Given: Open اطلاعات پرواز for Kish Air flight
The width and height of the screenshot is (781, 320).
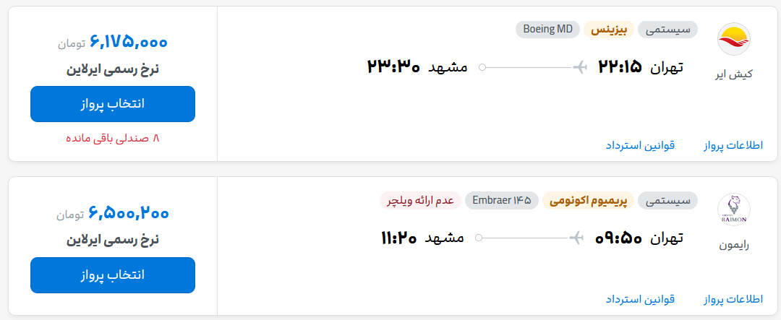Looking at the screenshot, I should coord(733,145).
